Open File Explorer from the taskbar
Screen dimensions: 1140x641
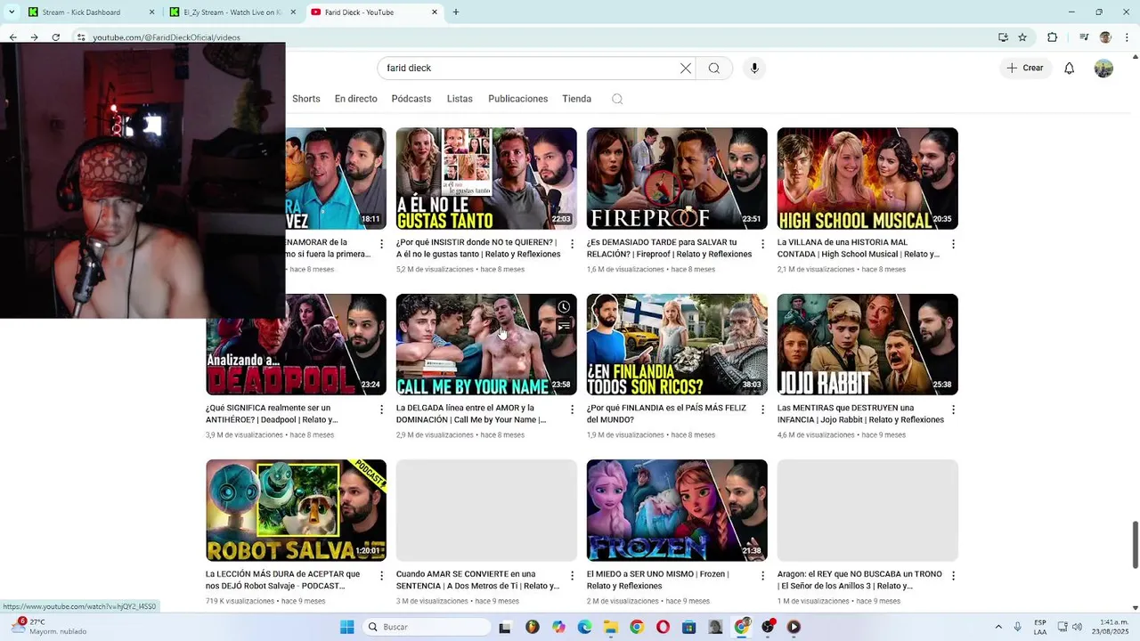pos(611,627)
